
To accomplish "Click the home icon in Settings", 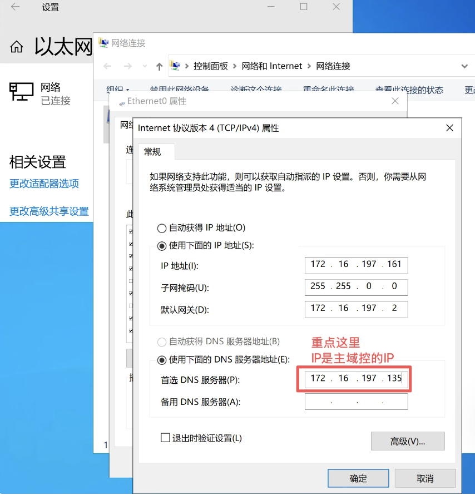I will tap(17, 47).
